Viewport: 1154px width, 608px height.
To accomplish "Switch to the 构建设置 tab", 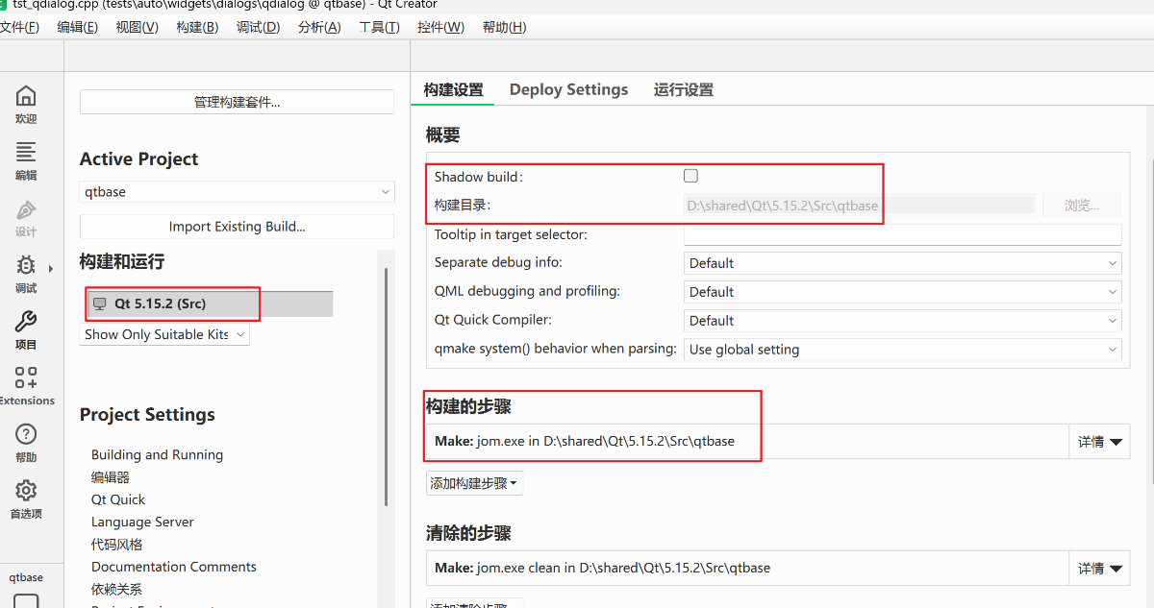I will pyautogui.click(x=454, y=89).
